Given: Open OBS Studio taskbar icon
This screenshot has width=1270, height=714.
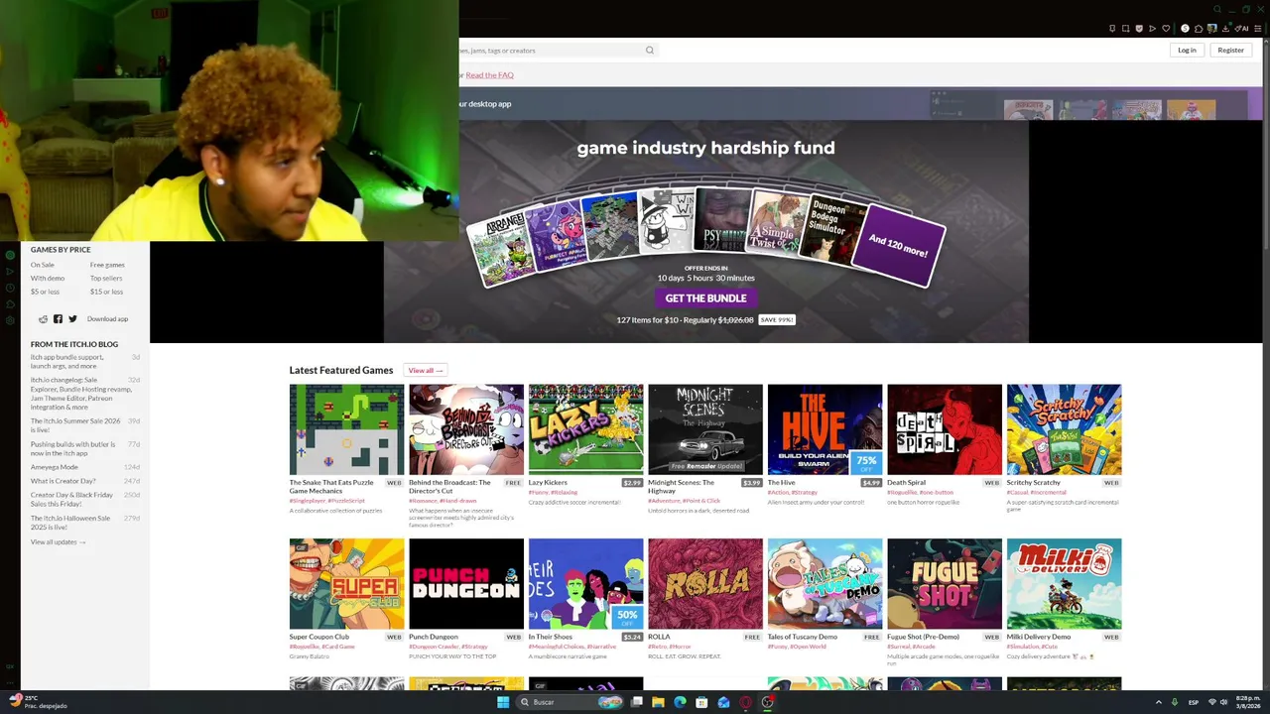Looking at the screenshot, I should pos(768,702).
